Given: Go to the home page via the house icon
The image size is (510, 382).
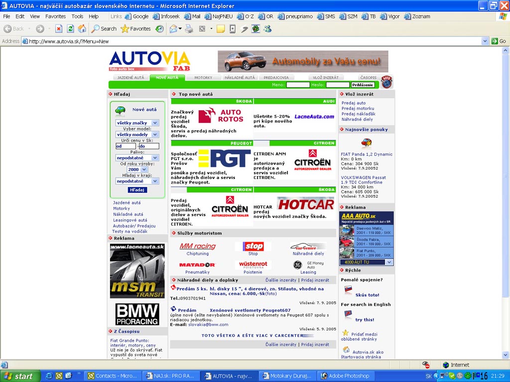Looking at the screenshot, I should [82, 29].
